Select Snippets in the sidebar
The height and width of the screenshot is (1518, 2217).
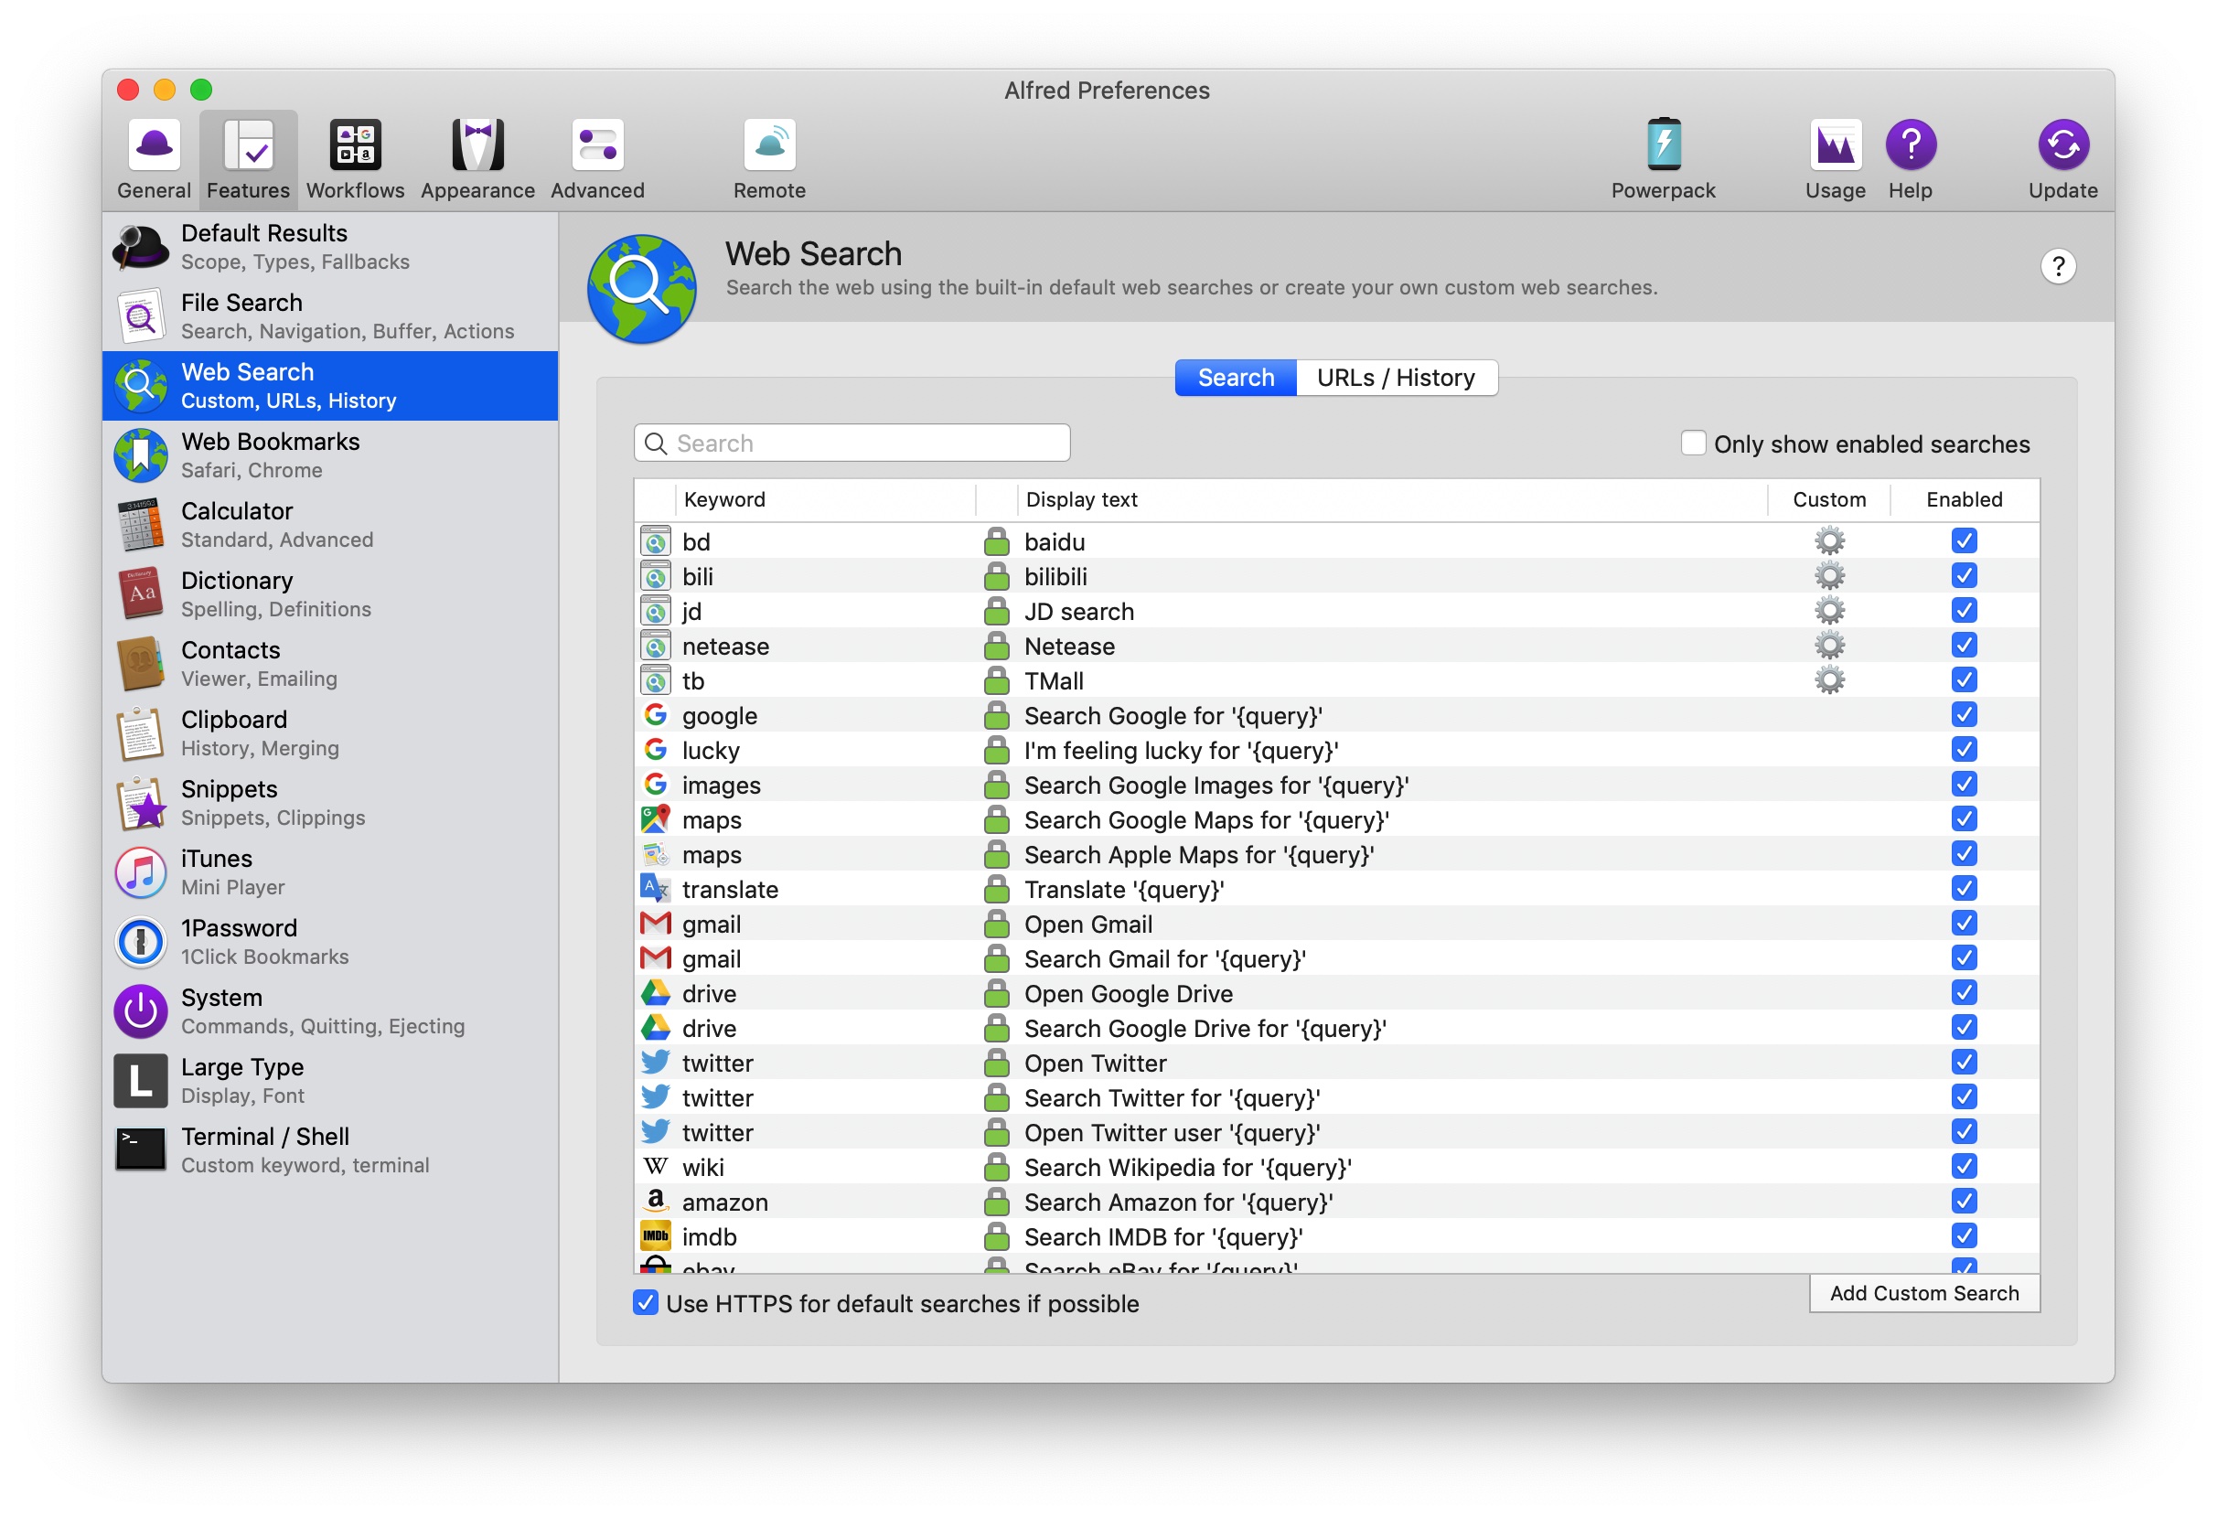pyautogui.click(x=330, y=804)
